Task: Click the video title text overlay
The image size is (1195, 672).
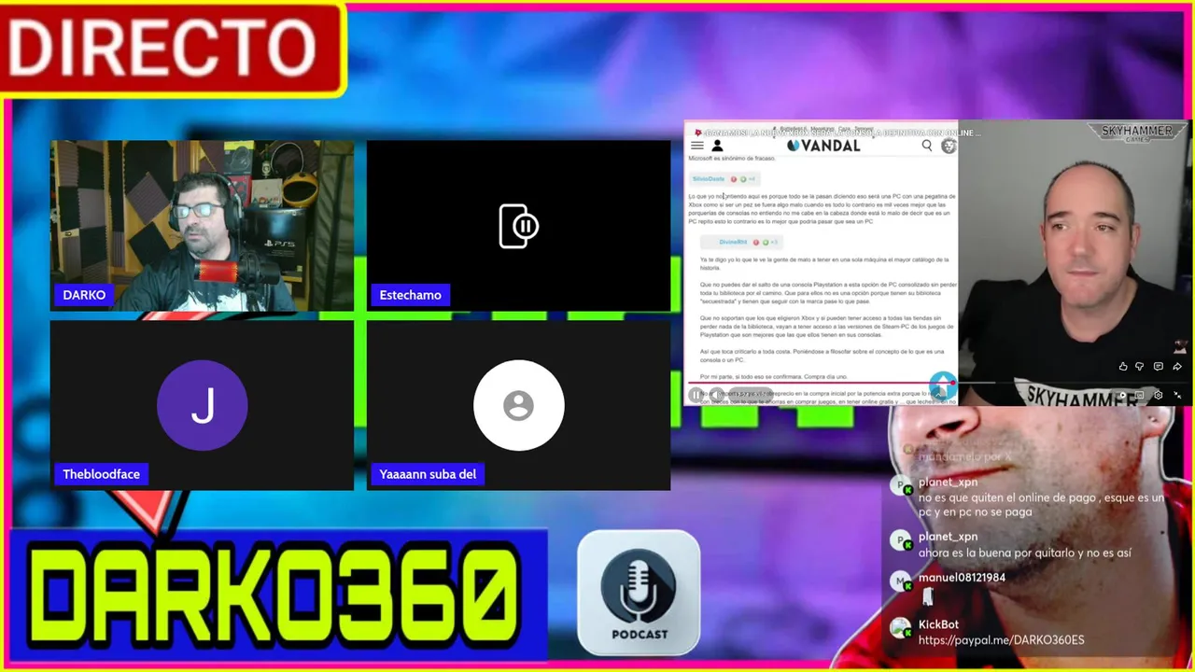Action: click(841, 133)
